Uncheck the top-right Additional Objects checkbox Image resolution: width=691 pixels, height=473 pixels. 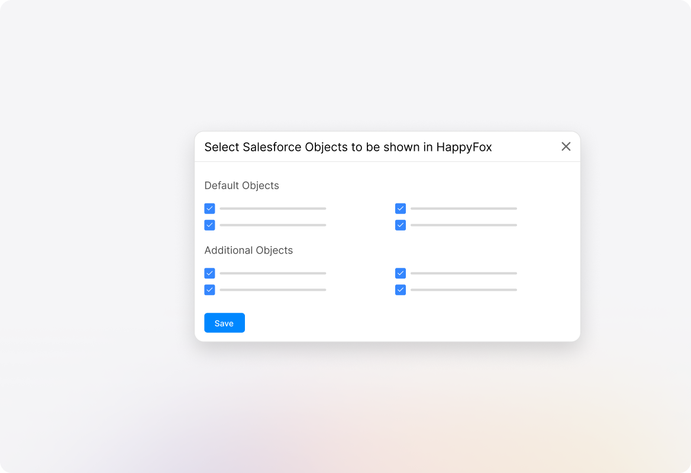tap(401, 273)
